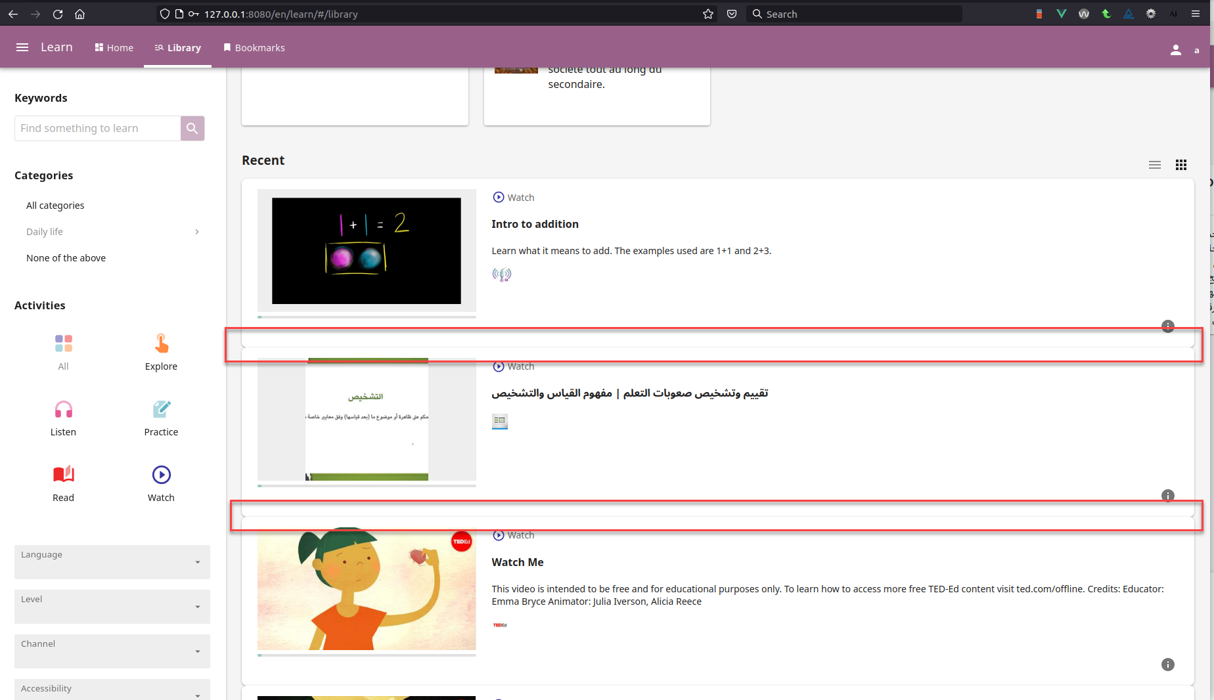The height and width of the screenshot is (700, 1214).
Task: Select the Practice activity filter
Action: coord(160,417)
